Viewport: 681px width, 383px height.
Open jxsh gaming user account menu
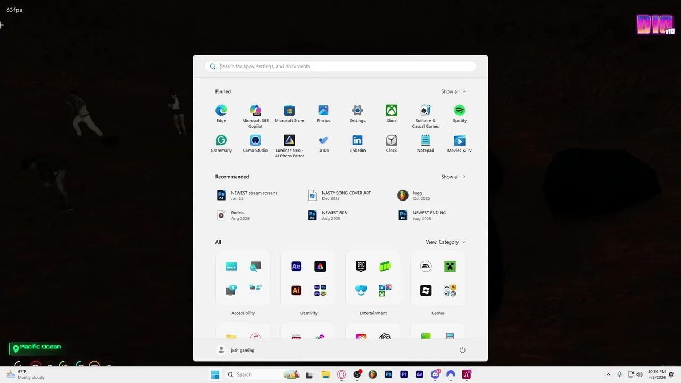(236, 350)
